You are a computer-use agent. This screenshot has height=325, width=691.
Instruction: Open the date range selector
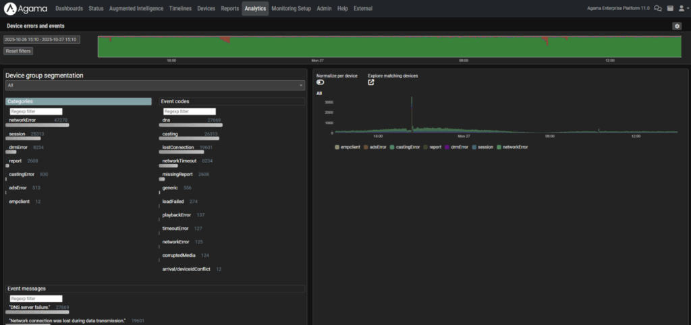click(42, 39)
